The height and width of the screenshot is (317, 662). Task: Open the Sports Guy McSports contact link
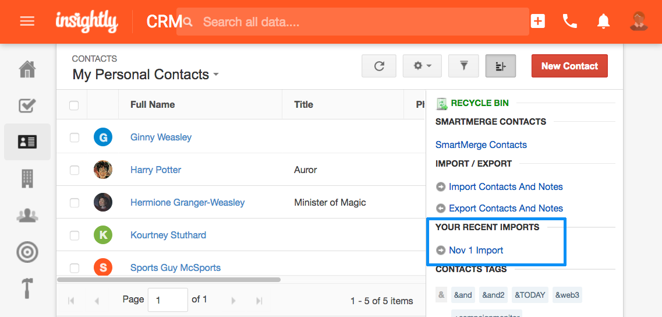click(x=175, y=268)
